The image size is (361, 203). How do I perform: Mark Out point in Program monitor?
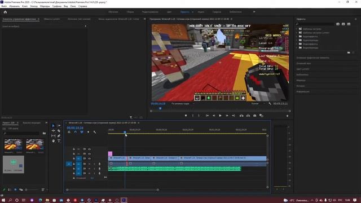199,116
